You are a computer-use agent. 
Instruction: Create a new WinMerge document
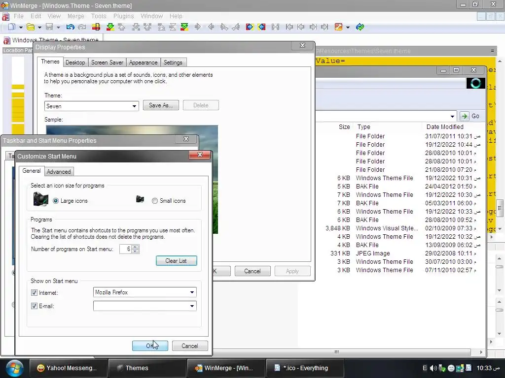coord(12,27)
